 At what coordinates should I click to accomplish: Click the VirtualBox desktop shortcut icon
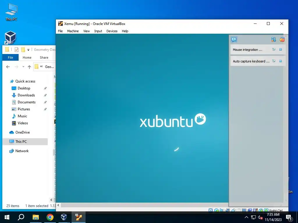(x=10, y=37)
